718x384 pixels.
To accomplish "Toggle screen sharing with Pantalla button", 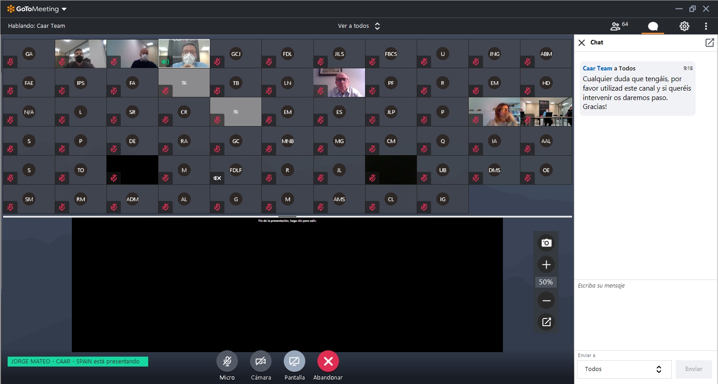I will [x=295, y=361].
